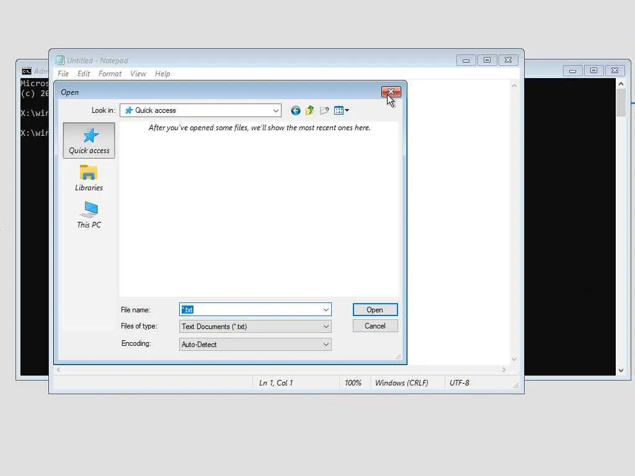Screen dimensions: 635x476
Task: Open Notepad's Format menu
Action: (x=110, y=74)
